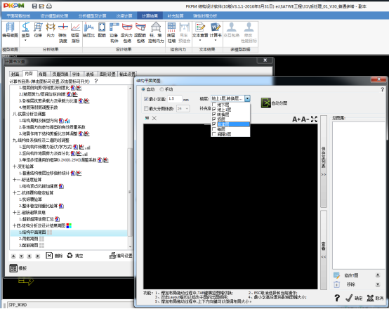389x309 pixels.
Task: Click the << vertical collapse bar
Action: pyautogui.click(x=324, y=250)
